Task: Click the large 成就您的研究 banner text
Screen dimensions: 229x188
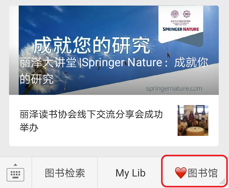Action: 92,45
